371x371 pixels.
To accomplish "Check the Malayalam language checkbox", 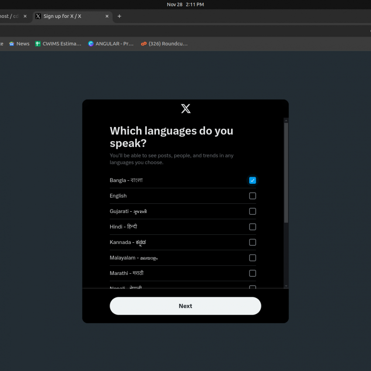I will (252, 258).
